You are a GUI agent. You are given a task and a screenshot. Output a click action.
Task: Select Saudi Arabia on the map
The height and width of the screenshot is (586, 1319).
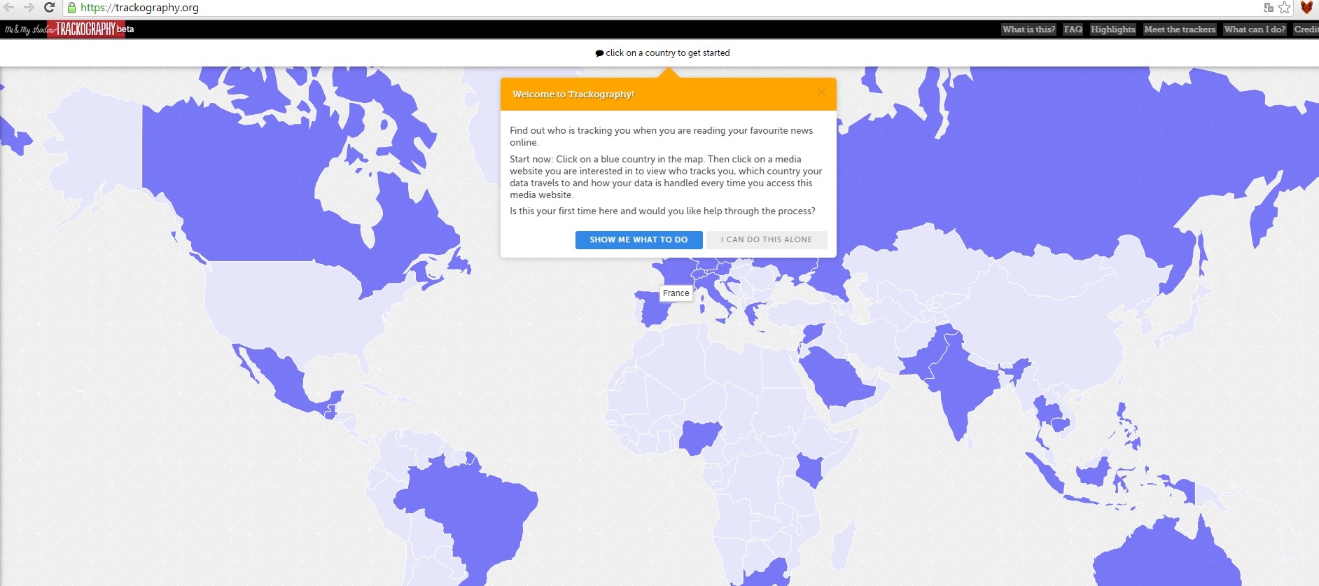[x=837, y=378]
